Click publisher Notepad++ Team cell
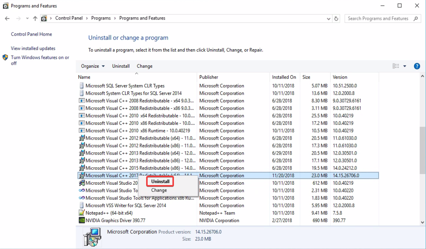The width and height of the screenshot is (426, 249). point(217,213)
